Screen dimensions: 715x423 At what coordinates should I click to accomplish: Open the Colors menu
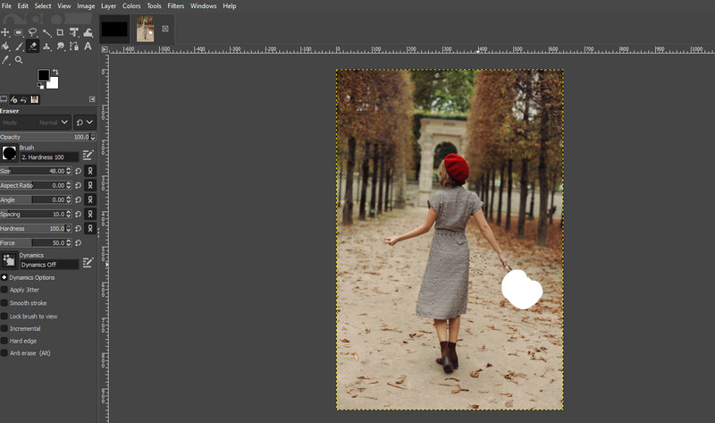pyautogui.click(x=131, y=6)
